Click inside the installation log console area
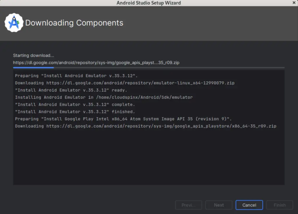The image size is (298, 214). pos(148,154)
